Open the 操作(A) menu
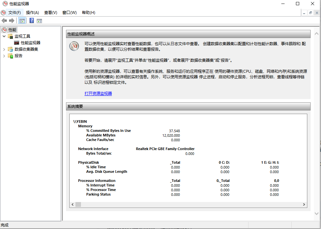Image resolution: width=321 pixels, height=229 pixels. [32, 13]
